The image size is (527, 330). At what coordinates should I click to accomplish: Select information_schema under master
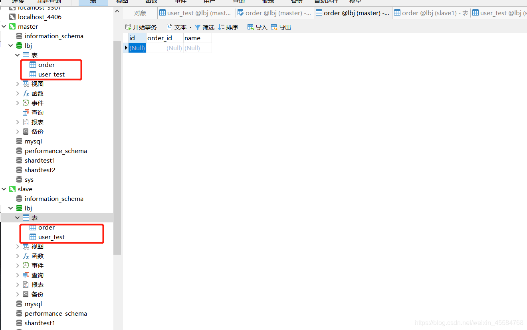[x=54, y=36]
